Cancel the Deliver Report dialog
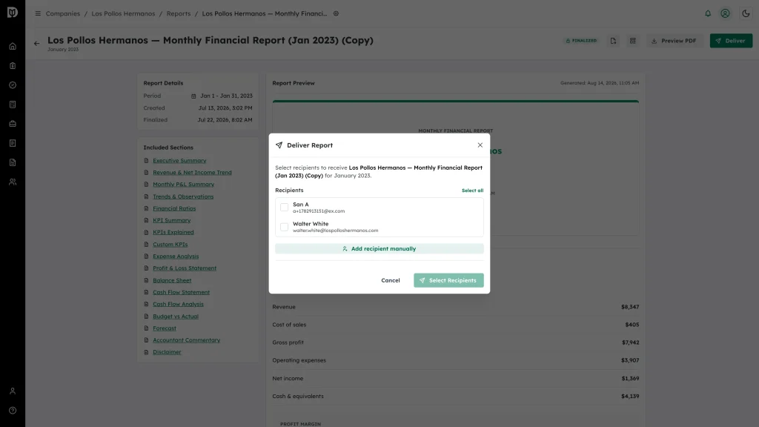Screen dimensions: 759x427 (x=390, y=280)
